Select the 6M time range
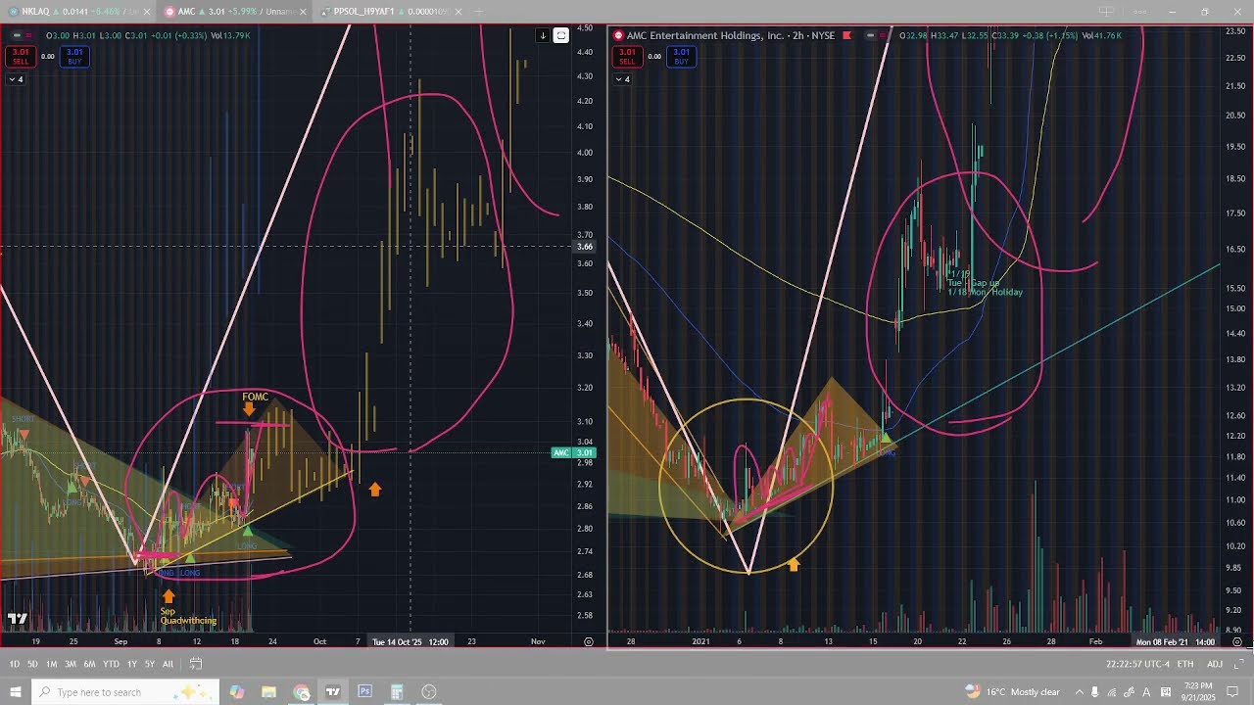 (x=89, y=664)
